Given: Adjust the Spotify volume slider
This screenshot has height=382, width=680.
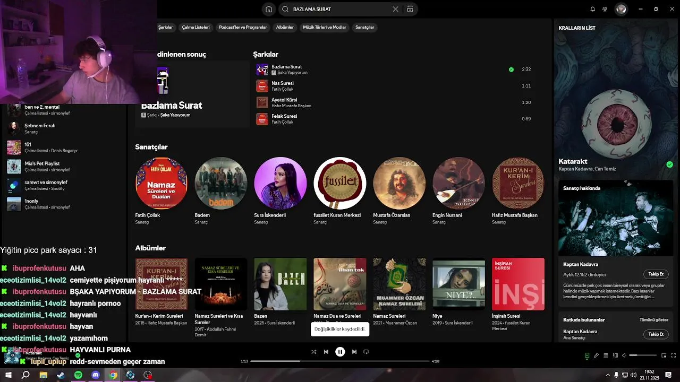Looking at the screenshot, I should [x=643, y=355].
